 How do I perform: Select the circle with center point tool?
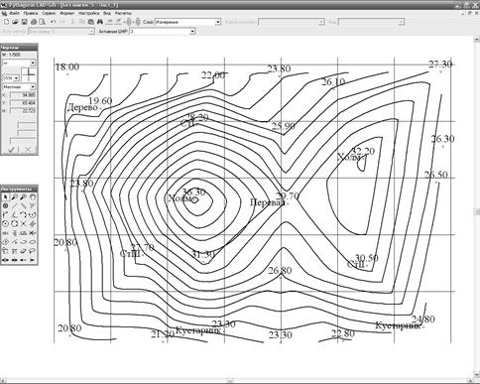[5, 223]
